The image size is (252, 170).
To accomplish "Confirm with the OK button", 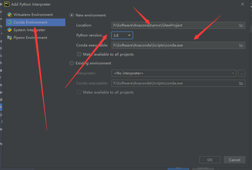I will (210, 160).
